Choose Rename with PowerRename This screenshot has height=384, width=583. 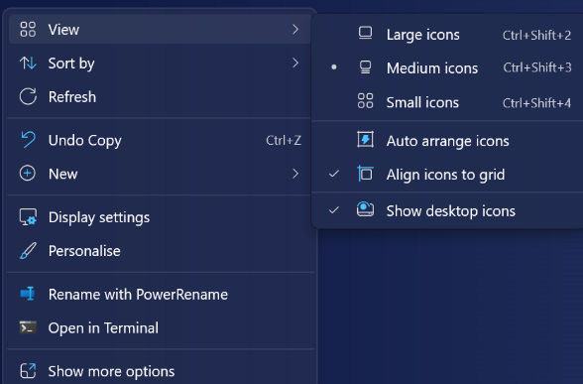(160, 295)
